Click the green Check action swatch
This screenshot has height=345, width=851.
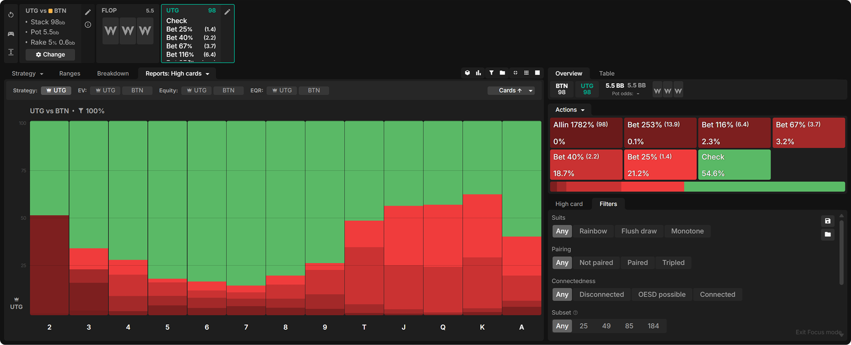734,165
